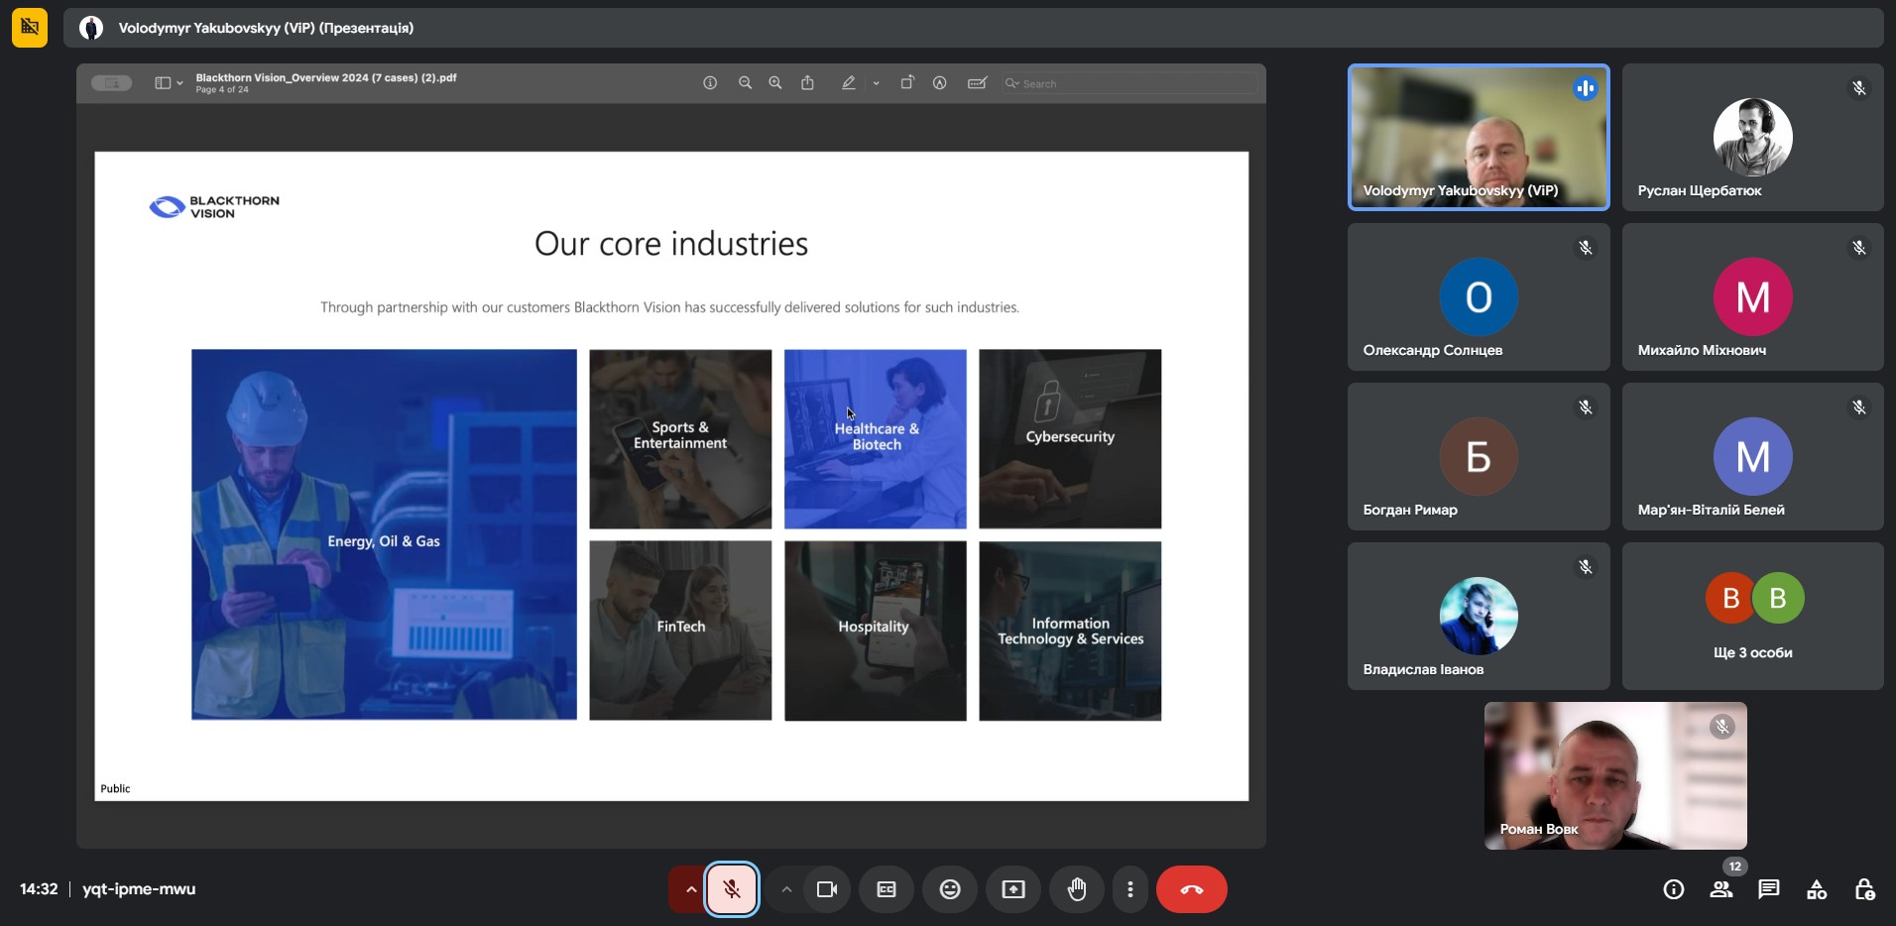Click the 'Ще 3 особи' tile
Screen dimensions: 1896x926
pos(1752,616)
